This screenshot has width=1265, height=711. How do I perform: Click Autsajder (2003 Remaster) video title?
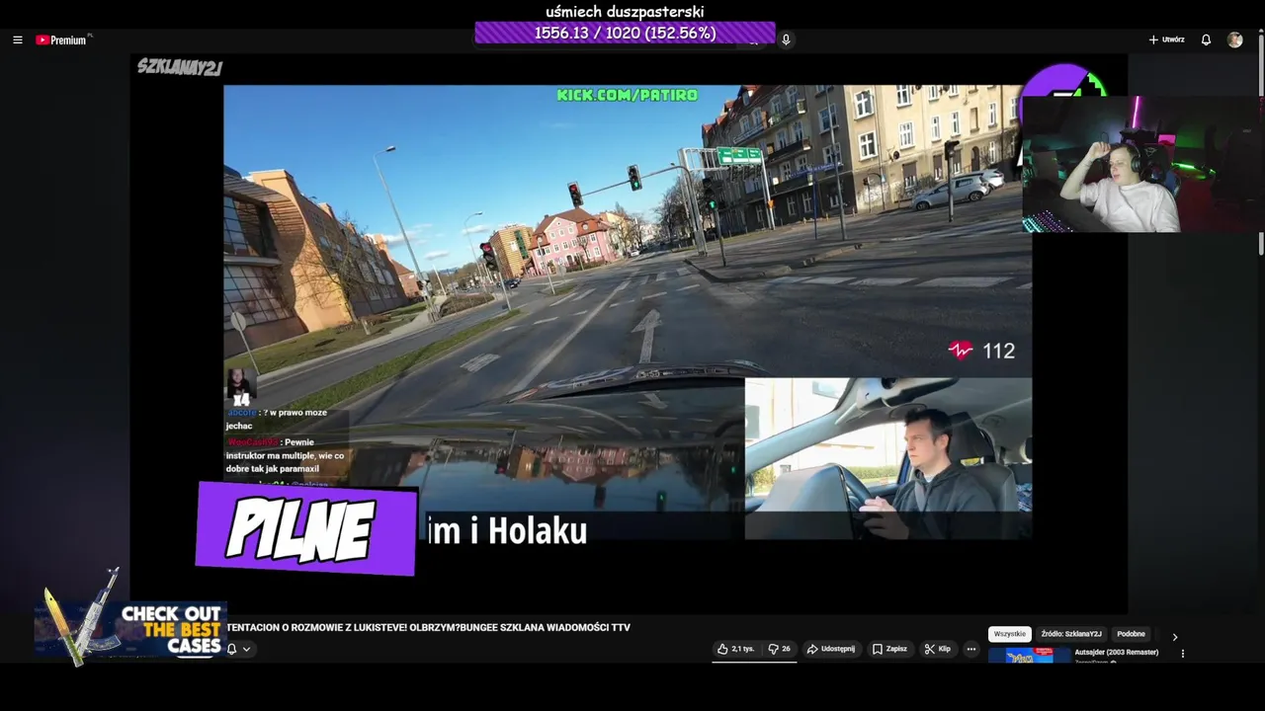pyautogui.click(x=1117, y=652)
